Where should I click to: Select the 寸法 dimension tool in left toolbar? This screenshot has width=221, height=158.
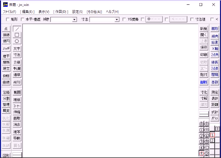coord(17,55)
